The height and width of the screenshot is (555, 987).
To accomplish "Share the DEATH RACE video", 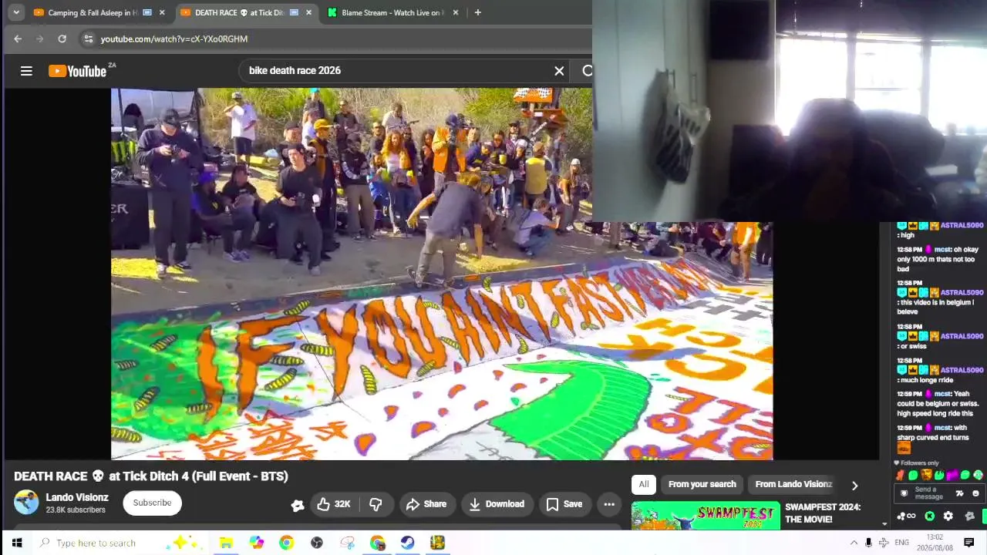I will [x=426, y=504].
